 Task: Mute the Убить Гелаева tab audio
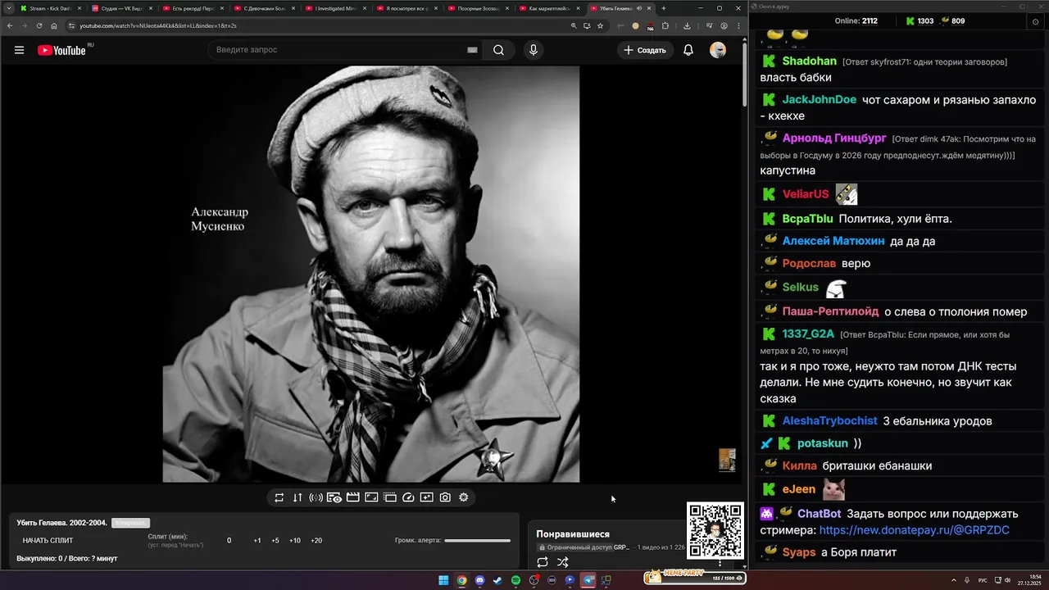(x=638, y=8)
